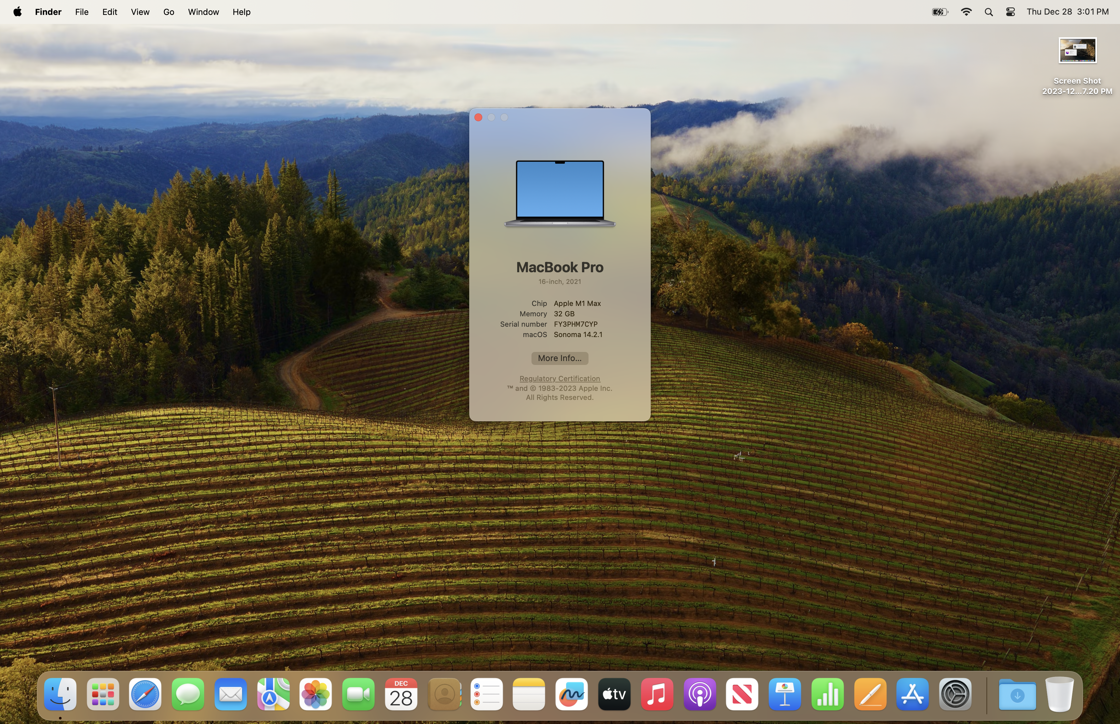Launch FaceTime from the Dock
The width and height of the screenshot is (1120, 724).
(x=359, y=694)
